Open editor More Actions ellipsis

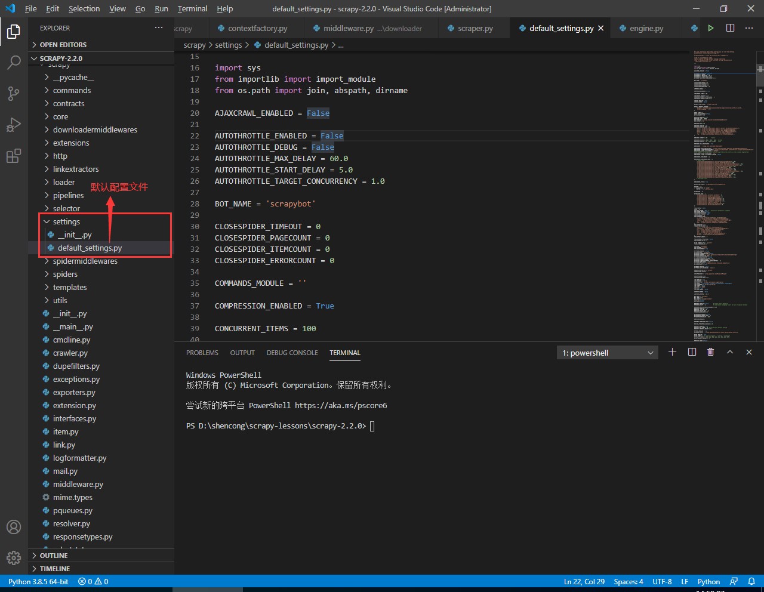[749, 28]
